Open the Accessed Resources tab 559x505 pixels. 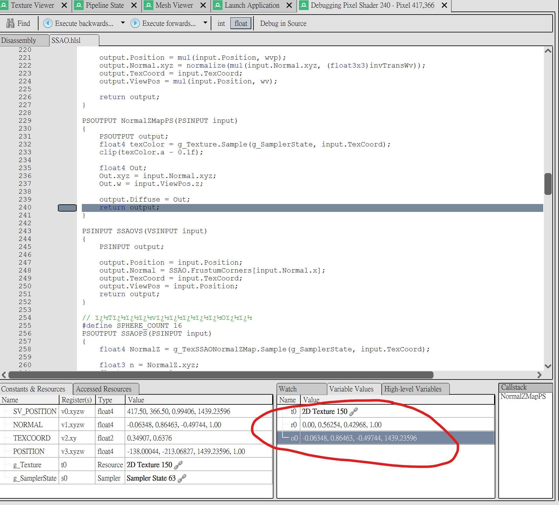coord(106,389)
